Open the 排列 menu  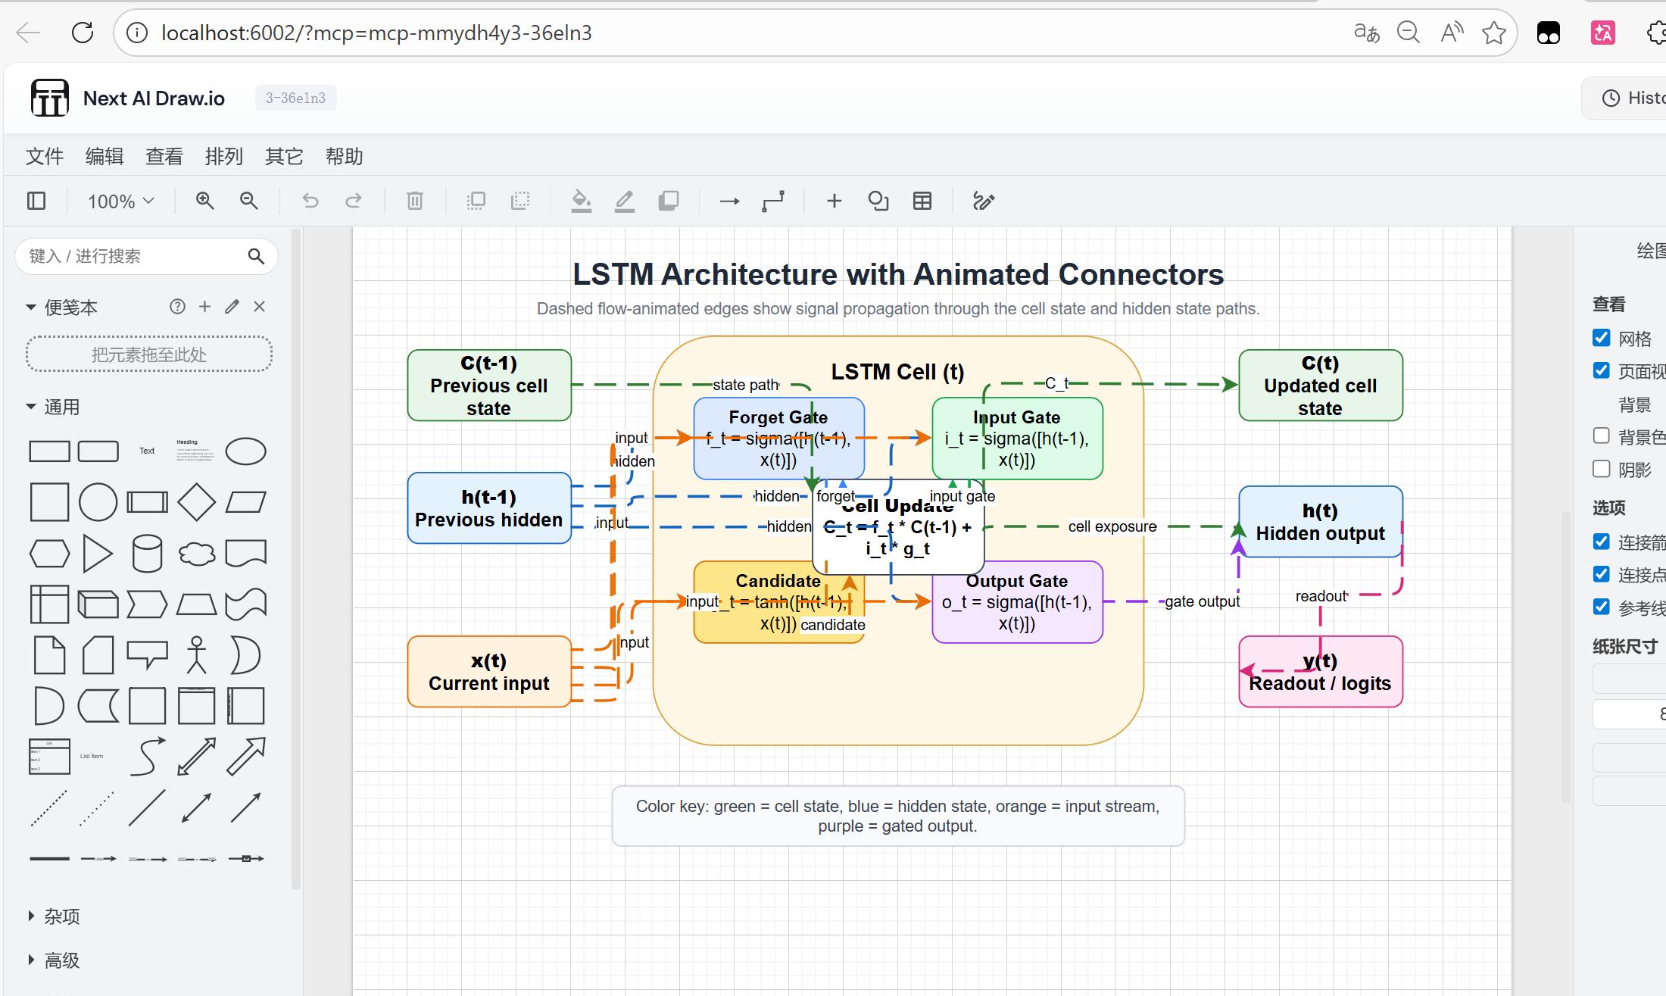point(223,156)
